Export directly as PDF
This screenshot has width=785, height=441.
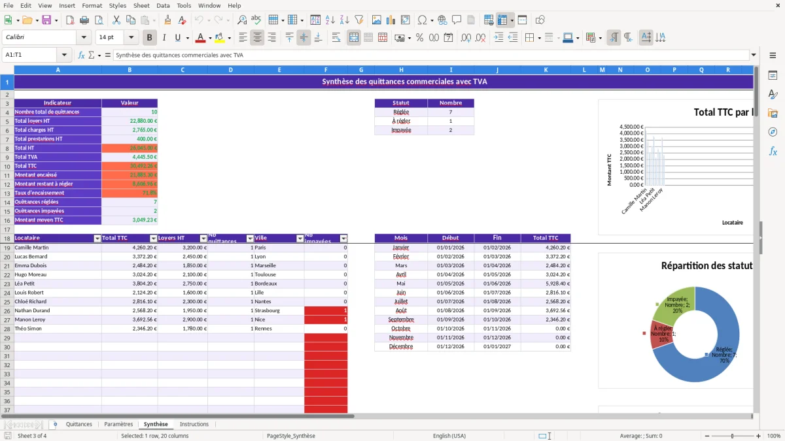click(x=71, y=20)
